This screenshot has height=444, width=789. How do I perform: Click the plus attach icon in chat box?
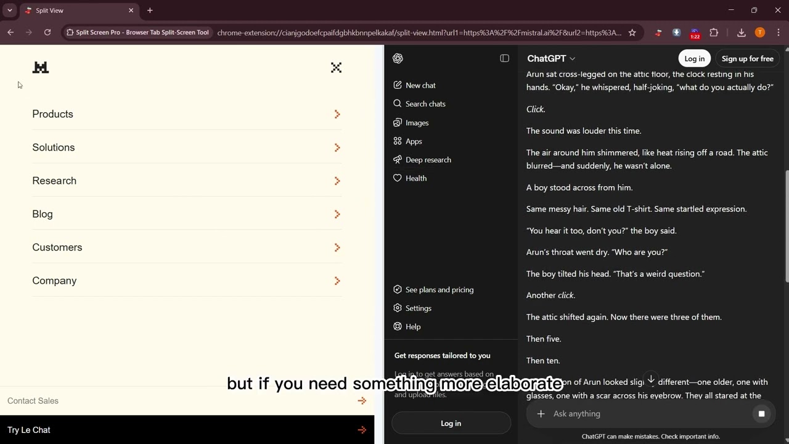pos(541,414)
